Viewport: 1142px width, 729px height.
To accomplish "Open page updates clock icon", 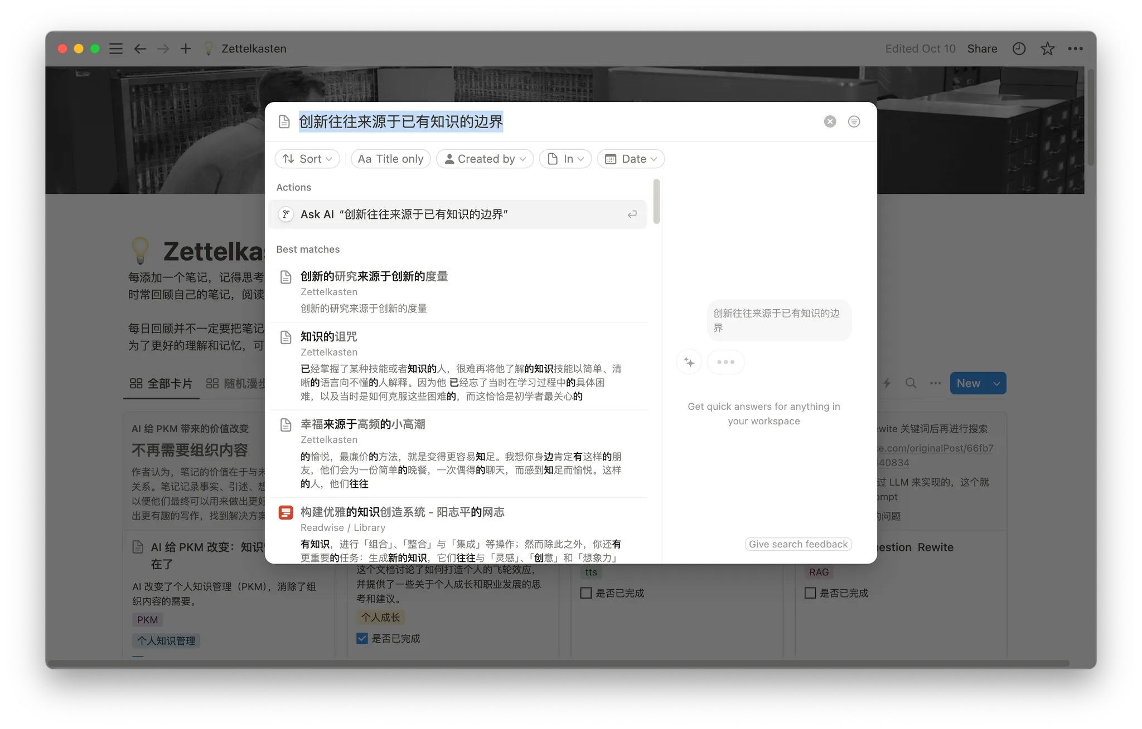I will [1019, 49].
